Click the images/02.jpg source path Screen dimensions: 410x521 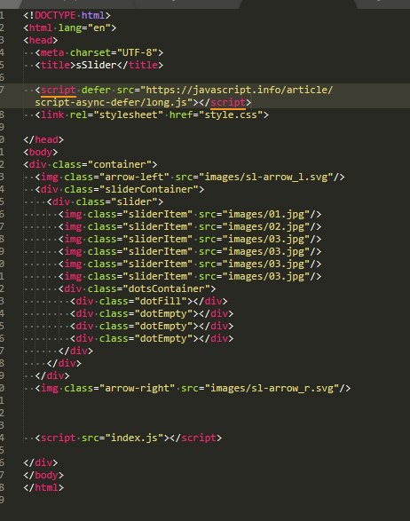tap(266, 226)
